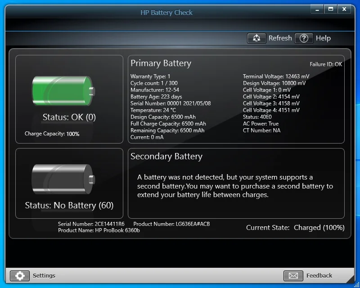Click Cell Voltage 4: 4151 mV line
This screenshot has height=288, width=360.
click(x=271, y=110)
